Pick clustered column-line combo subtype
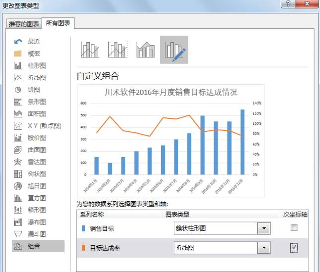 pos(90,50)
